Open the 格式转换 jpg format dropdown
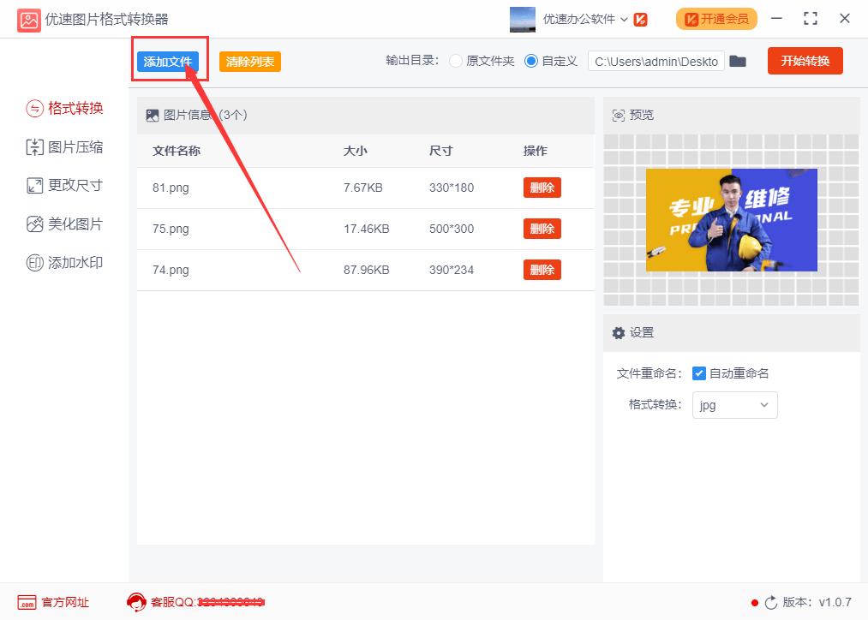This screenshot has width=868, height=620. point(734,404)
